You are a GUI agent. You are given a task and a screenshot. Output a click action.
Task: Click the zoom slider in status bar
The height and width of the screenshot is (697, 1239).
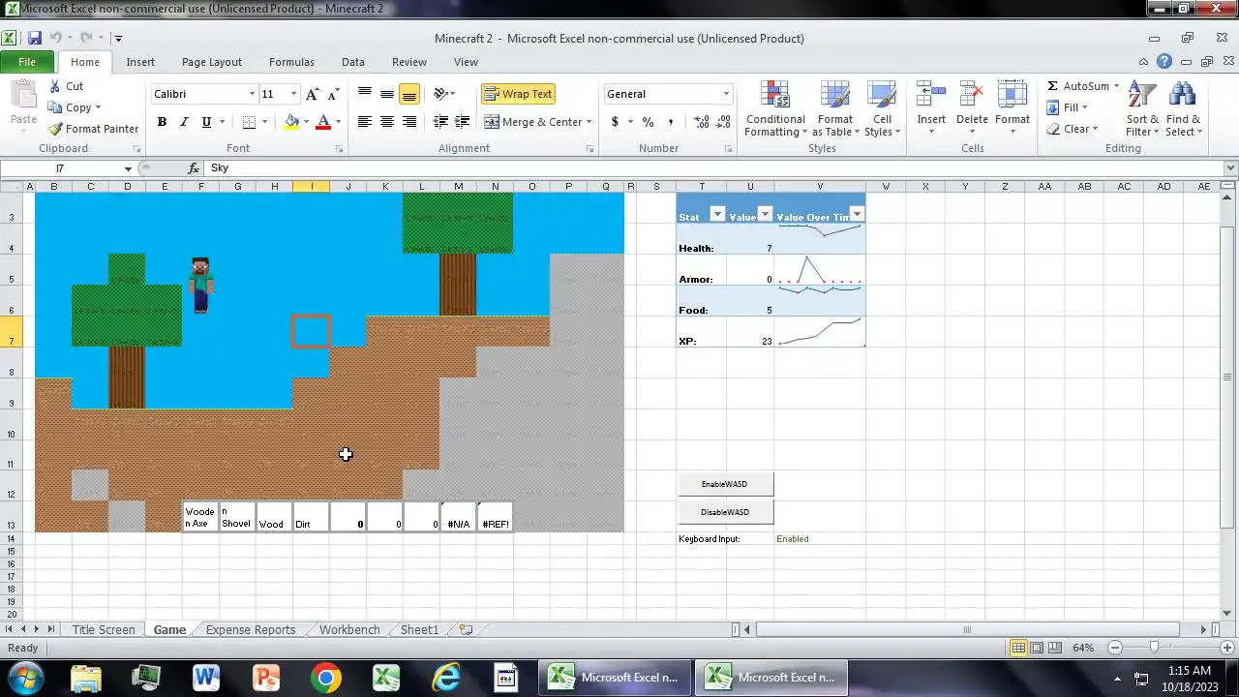pyautogui.click(x=1154, y=648)
